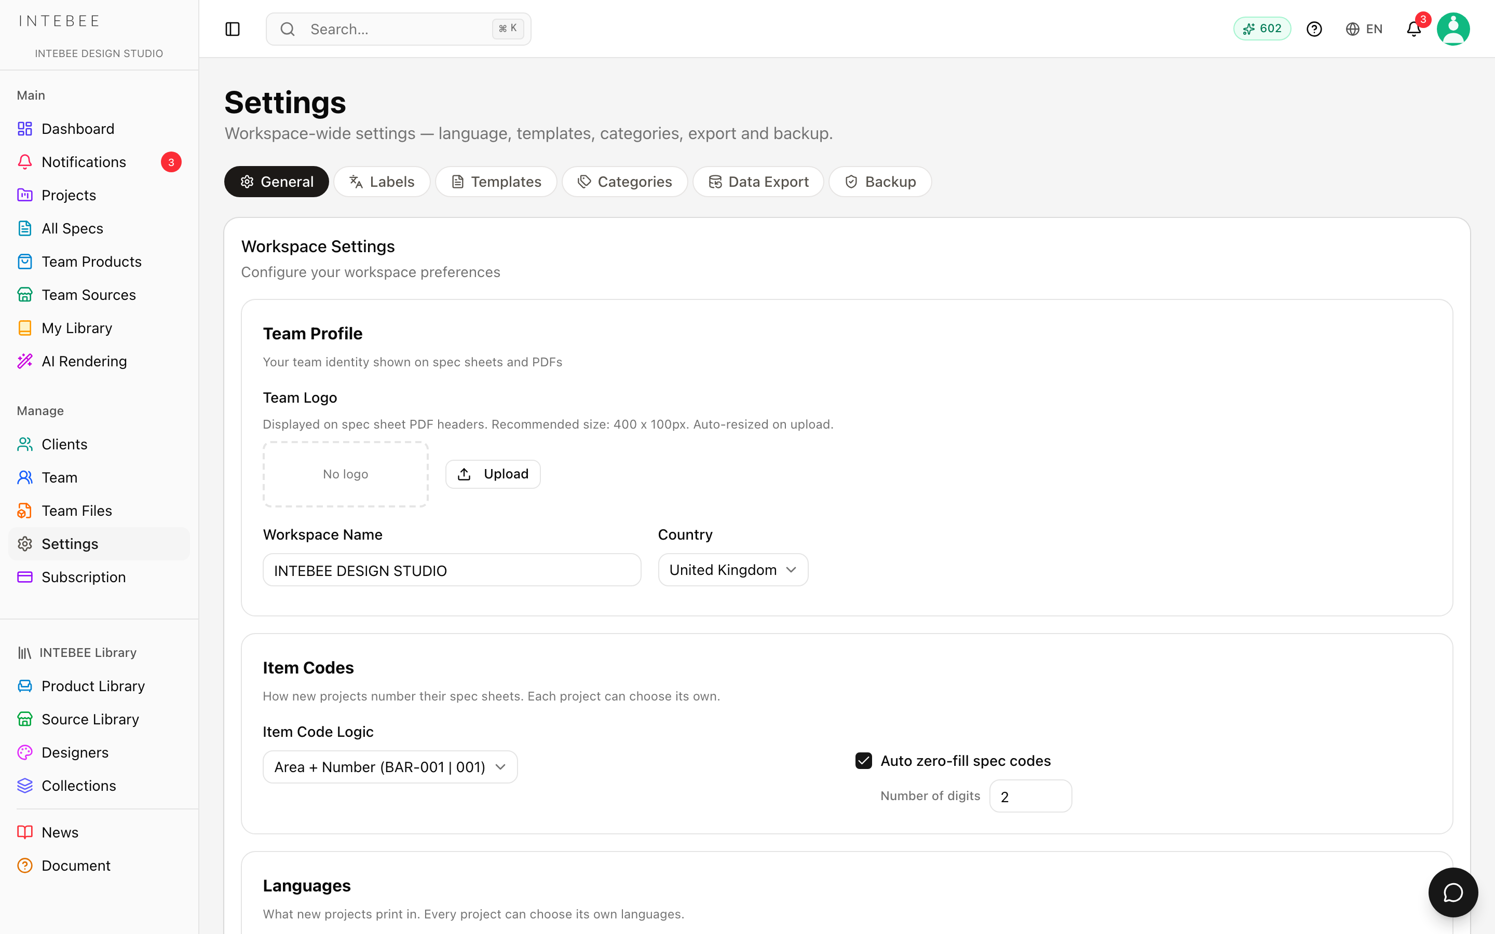Image resolution: width=1495 pixels, height=934 pixels.
Task: Click the Projects folder icon
Action: coord(25,195)
